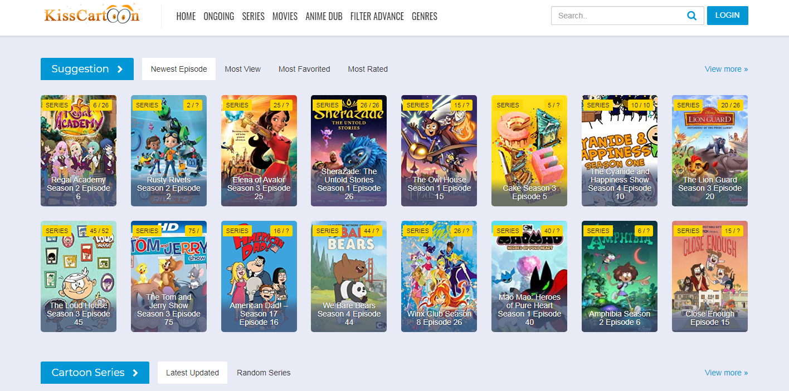Click the 45 / 52 badge on The Loud House
The image size is (789, 391).
point(100,231)
